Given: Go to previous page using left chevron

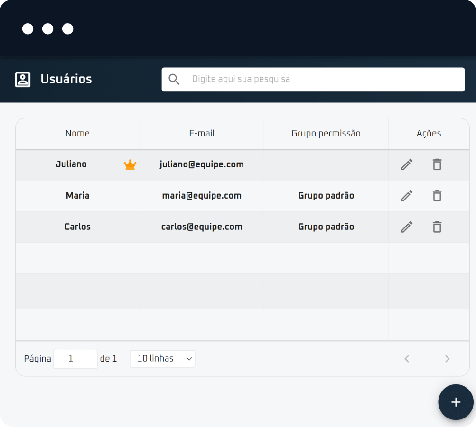Looking at the screenshot, I should (407, 359).
